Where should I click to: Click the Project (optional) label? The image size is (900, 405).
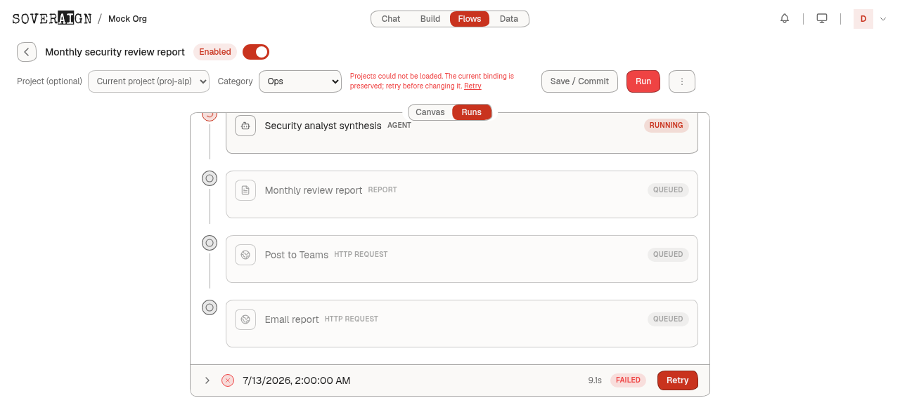49,81
